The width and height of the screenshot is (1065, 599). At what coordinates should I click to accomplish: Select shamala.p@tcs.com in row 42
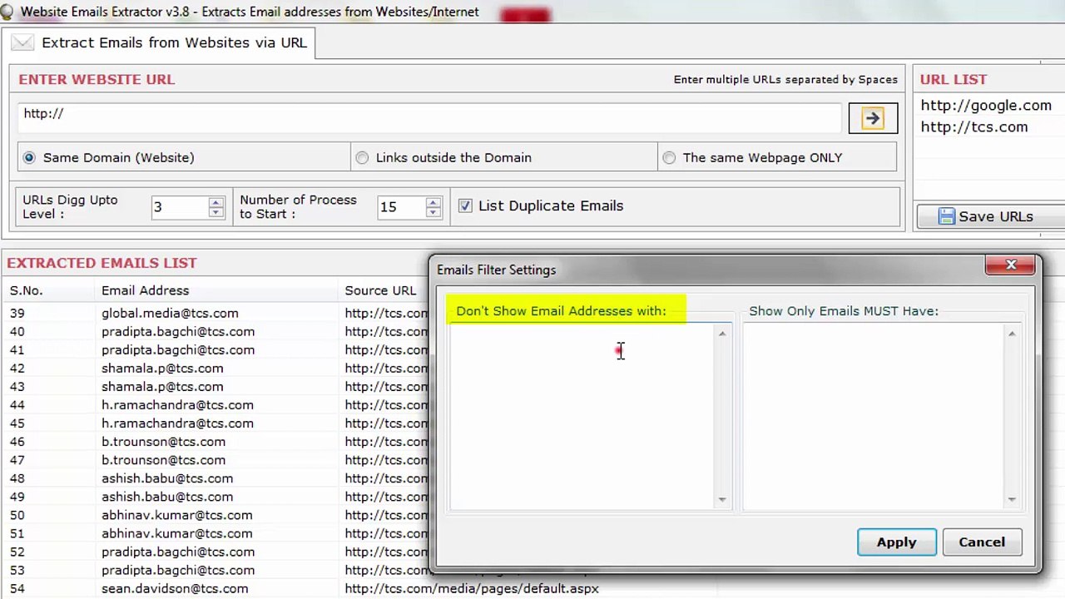(x=162, y=368)
